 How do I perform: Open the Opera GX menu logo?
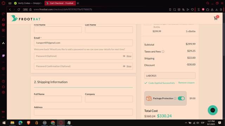[x=4, y=3]
